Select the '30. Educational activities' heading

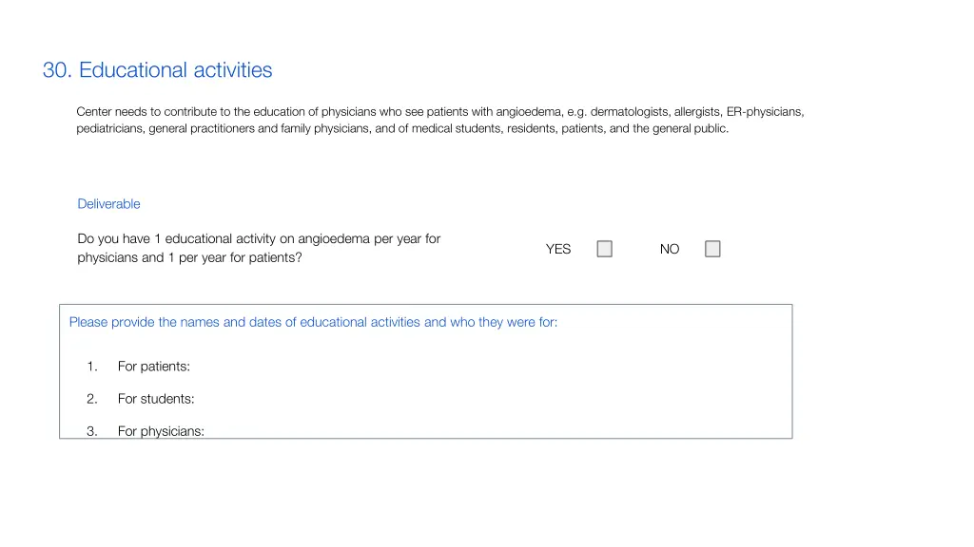click(157, 70)
